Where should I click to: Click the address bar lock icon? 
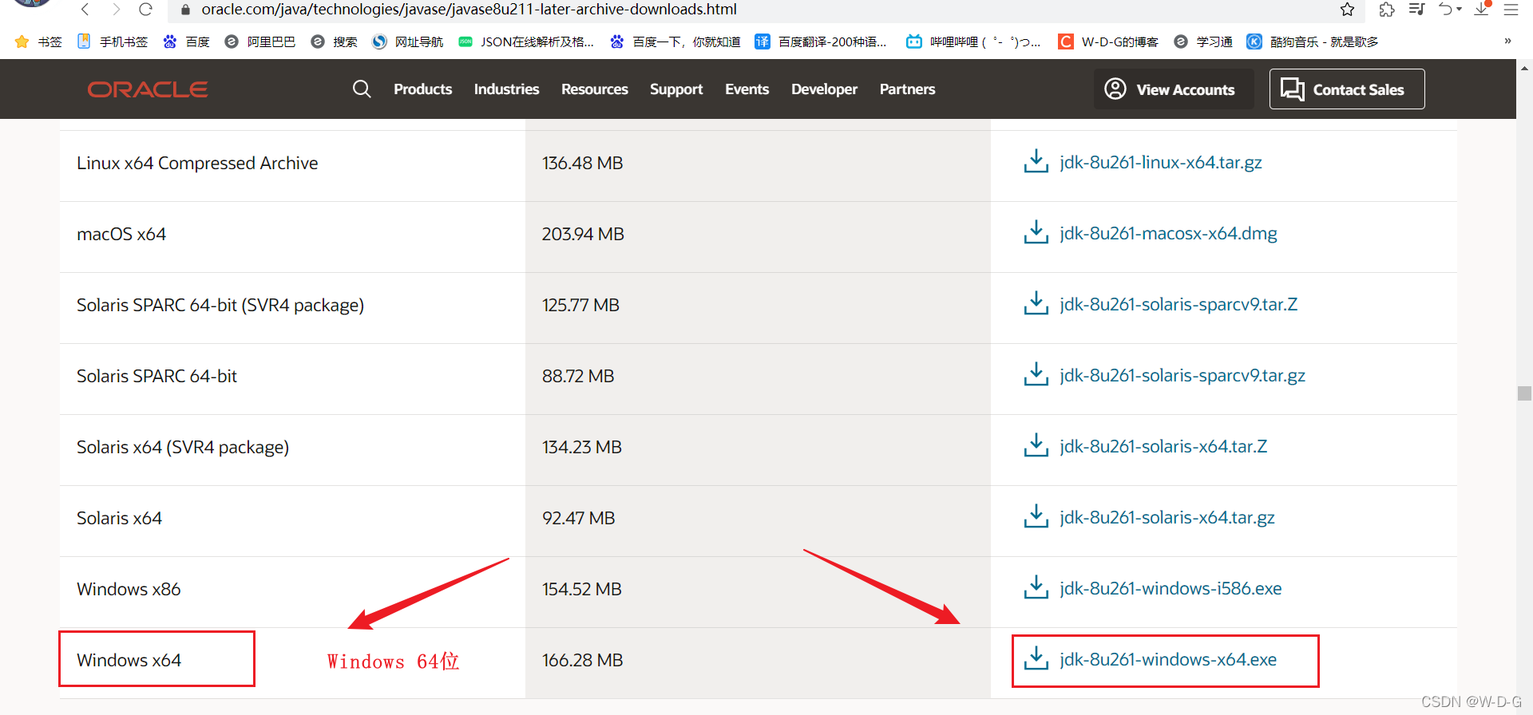[186, 10]
